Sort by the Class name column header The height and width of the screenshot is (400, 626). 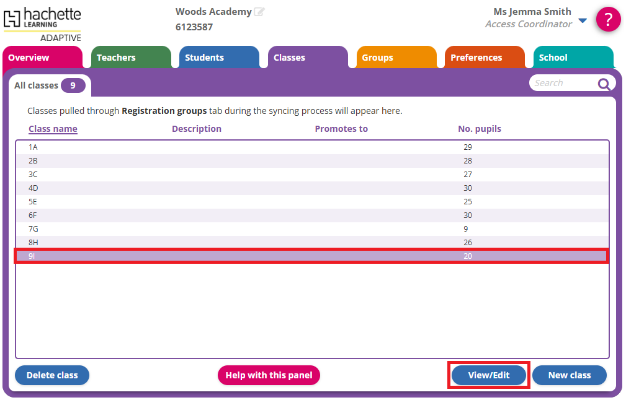(53, 129)
